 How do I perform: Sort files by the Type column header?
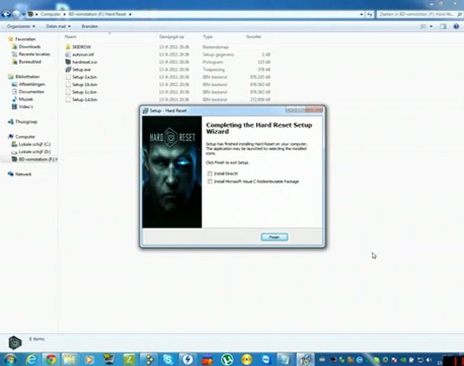[x=208, y=37]
